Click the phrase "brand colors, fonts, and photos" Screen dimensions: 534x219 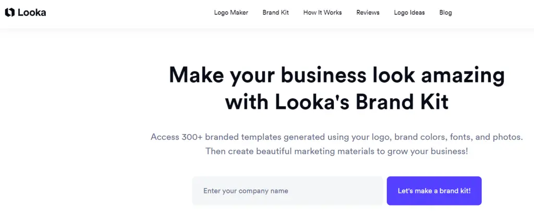(x=458, y=137)
